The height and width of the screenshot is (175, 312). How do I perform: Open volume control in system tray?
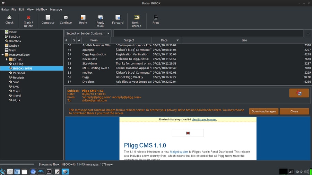305,172
